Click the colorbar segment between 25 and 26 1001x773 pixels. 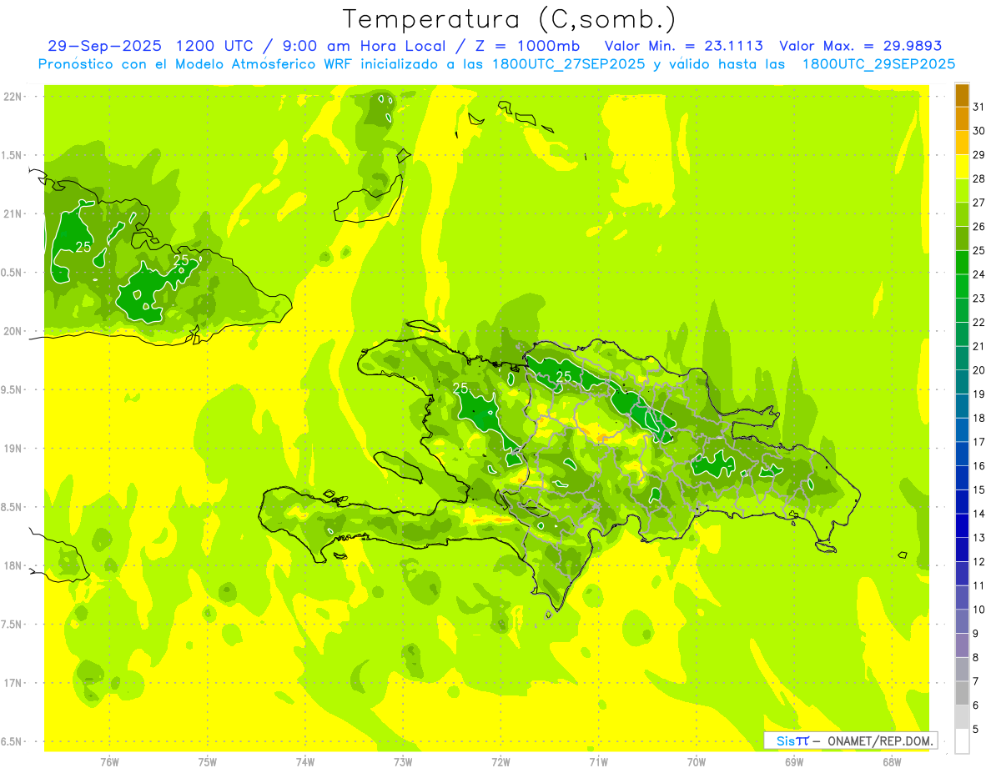point(962,238)
